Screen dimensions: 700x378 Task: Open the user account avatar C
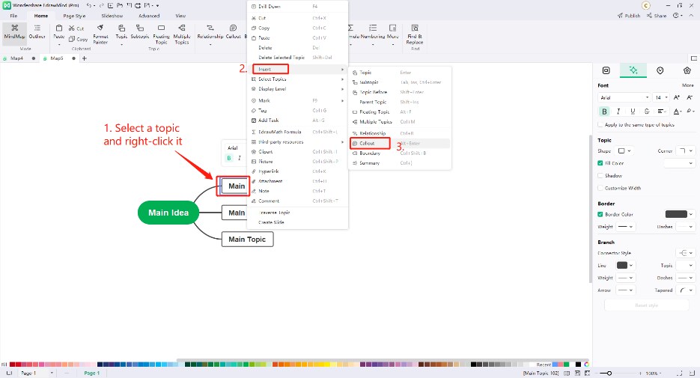coord(645,5)
